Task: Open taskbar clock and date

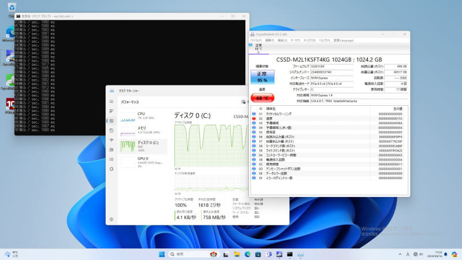Action: pos(435,254)
